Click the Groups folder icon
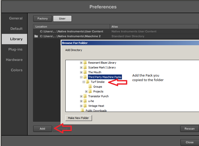The image size is (199, 146). [x=90, y=87]
